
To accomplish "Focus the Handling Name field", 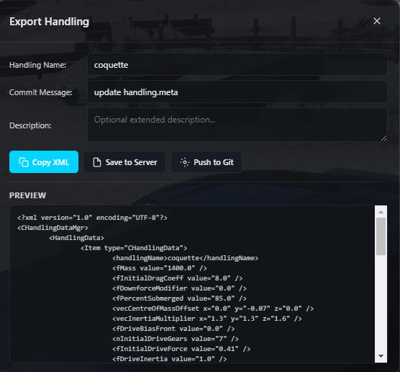I will [x=237, y=65].
